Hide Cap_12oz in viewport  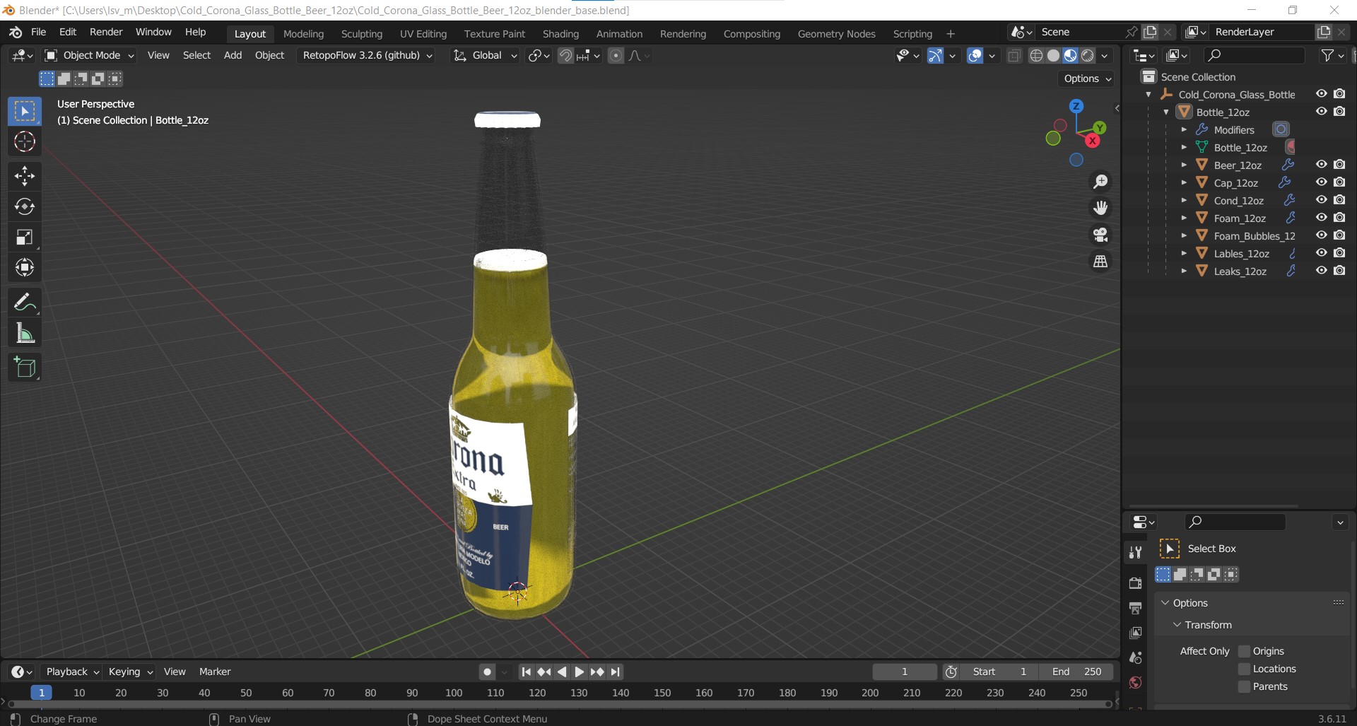tap(1321, 182)
